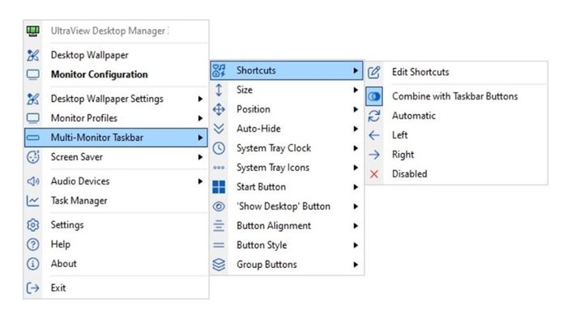Click the Shortcuts icon in the submenu
The image size is (567, 319).
pos(219,70)
